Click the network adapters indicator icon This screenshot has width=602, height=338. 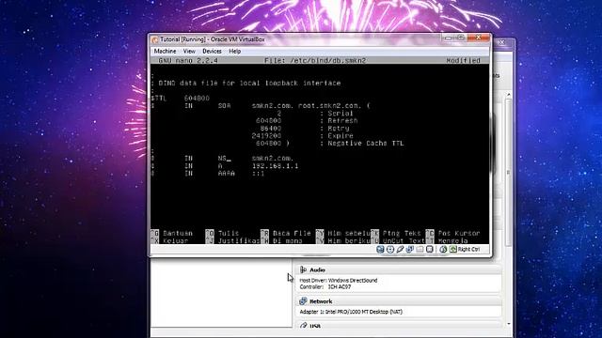(410, 249)
